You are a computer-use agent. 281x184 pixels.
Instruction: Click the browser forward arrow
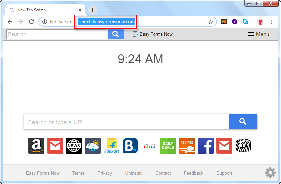(x=21, y=22)
